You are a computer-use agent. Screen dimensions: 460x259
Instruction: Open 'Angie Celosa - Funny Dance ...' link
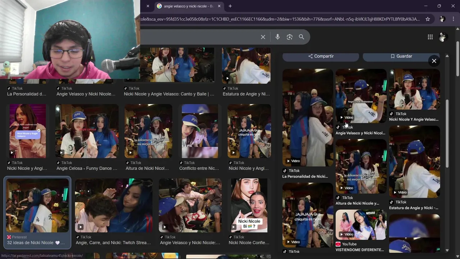click(87, 168)
